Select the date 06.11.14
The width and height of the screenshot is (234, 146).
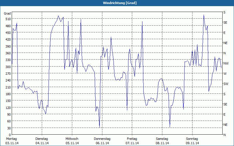click(x=102, y=143)
